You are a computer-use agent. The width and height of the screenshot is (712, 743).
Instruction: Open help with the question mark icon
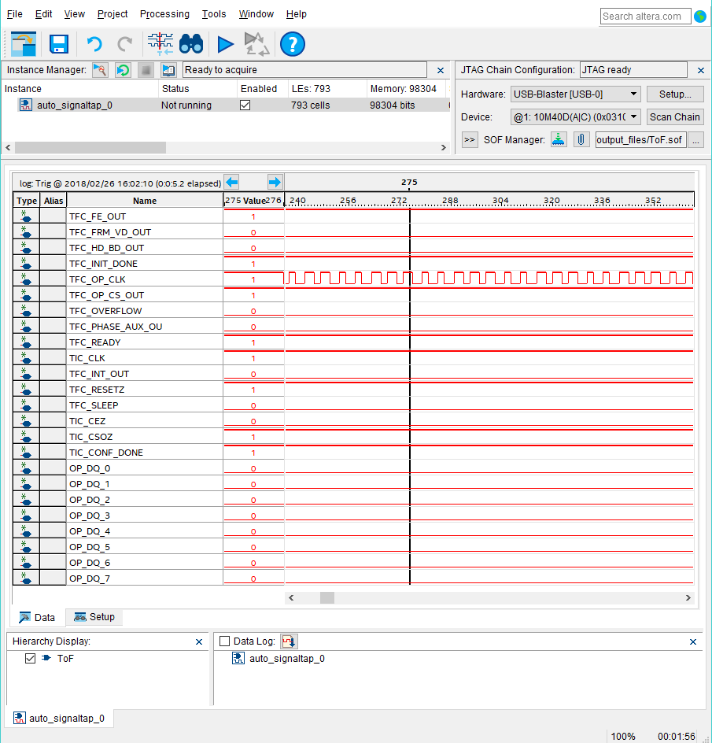[293, 44]
